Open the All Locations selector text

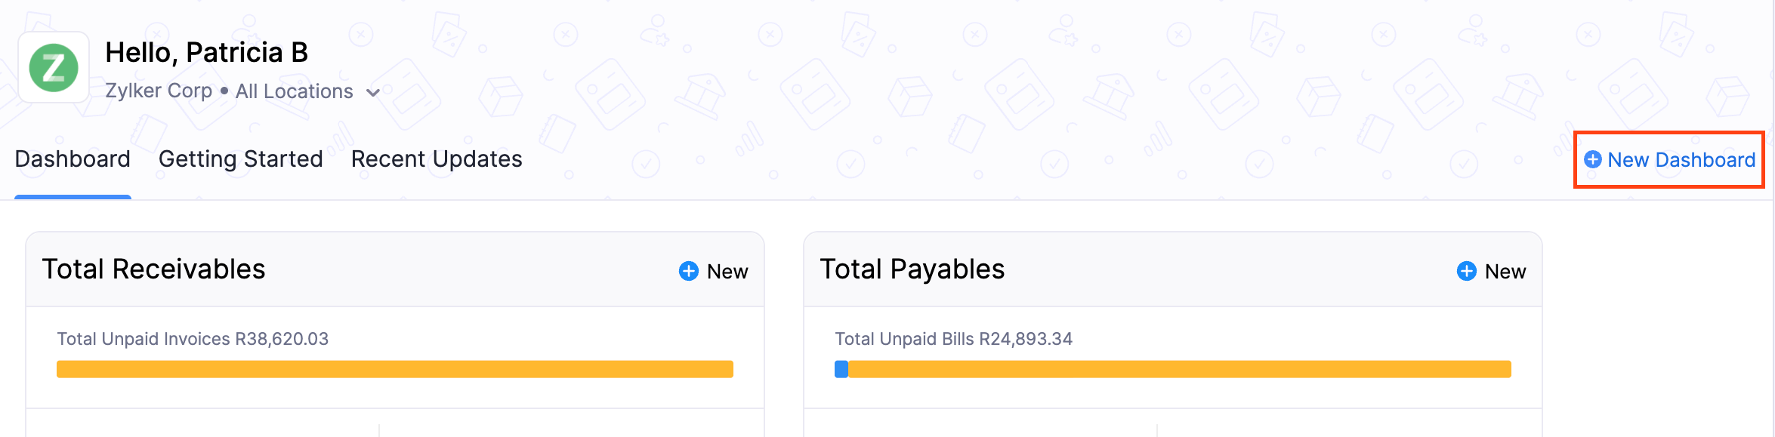pyautogui.click(x=294, y=91)
